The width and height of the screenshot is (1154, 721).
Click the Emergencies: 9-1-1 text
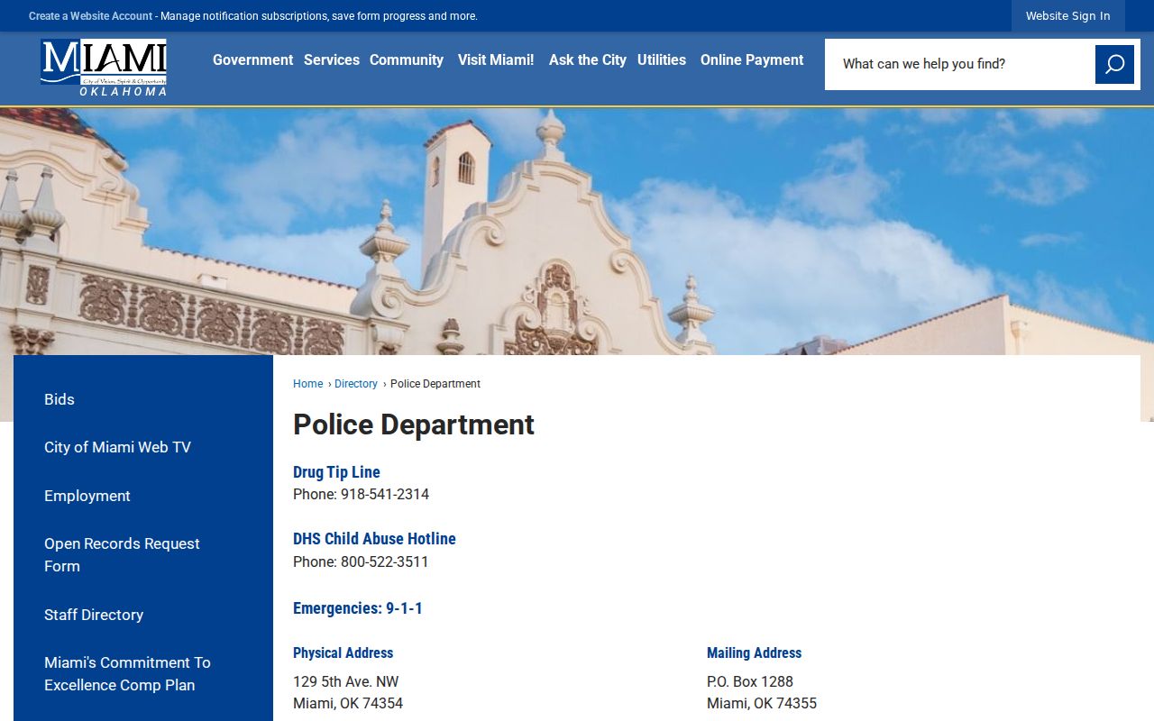[358, 608]
